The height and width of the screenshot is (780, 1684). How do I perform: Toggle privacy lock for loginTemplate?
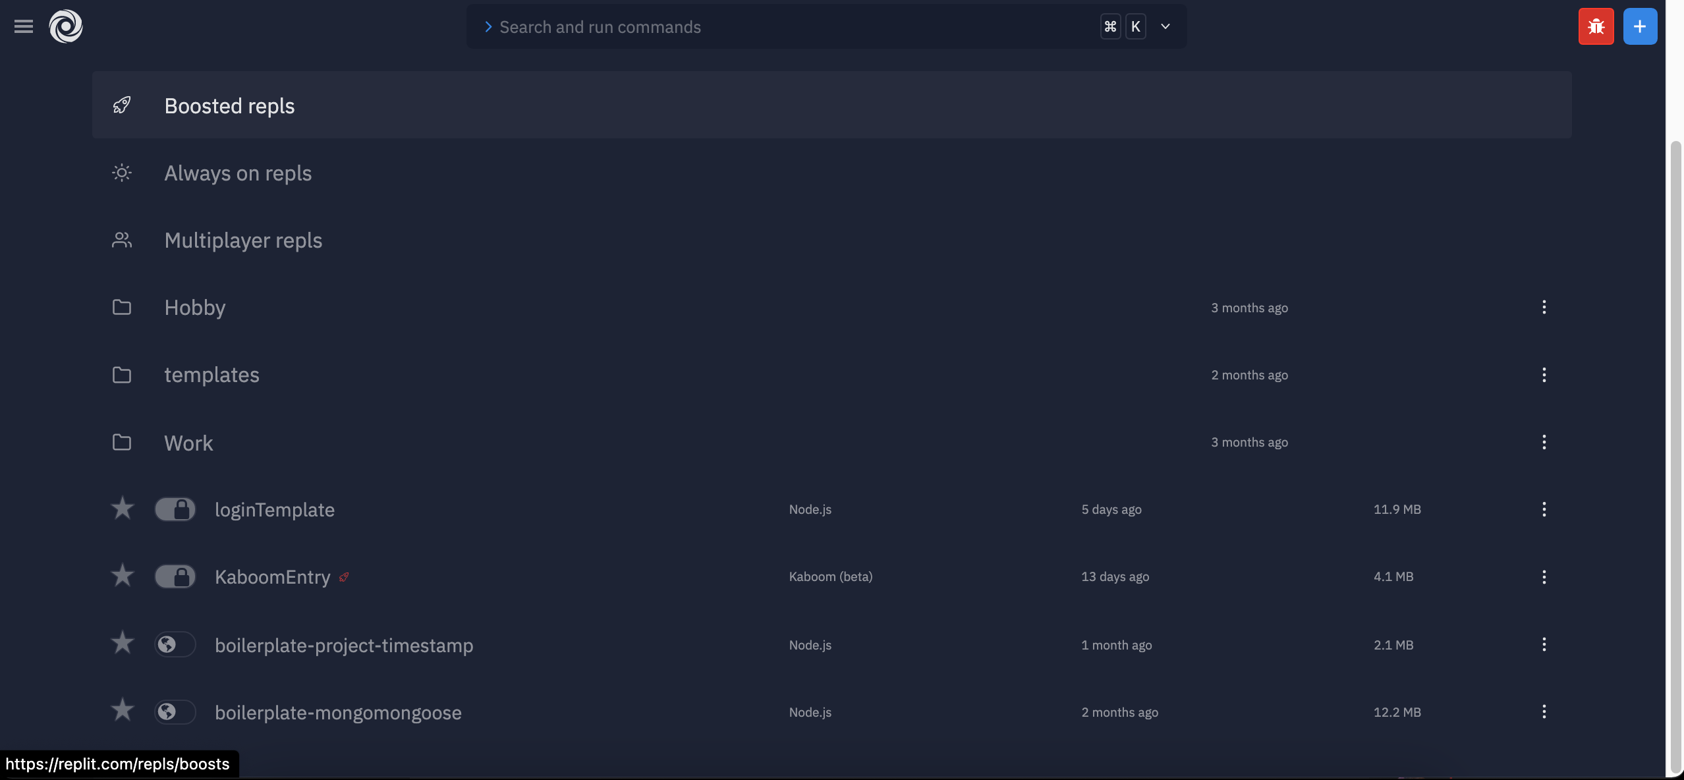pos(175,509)
